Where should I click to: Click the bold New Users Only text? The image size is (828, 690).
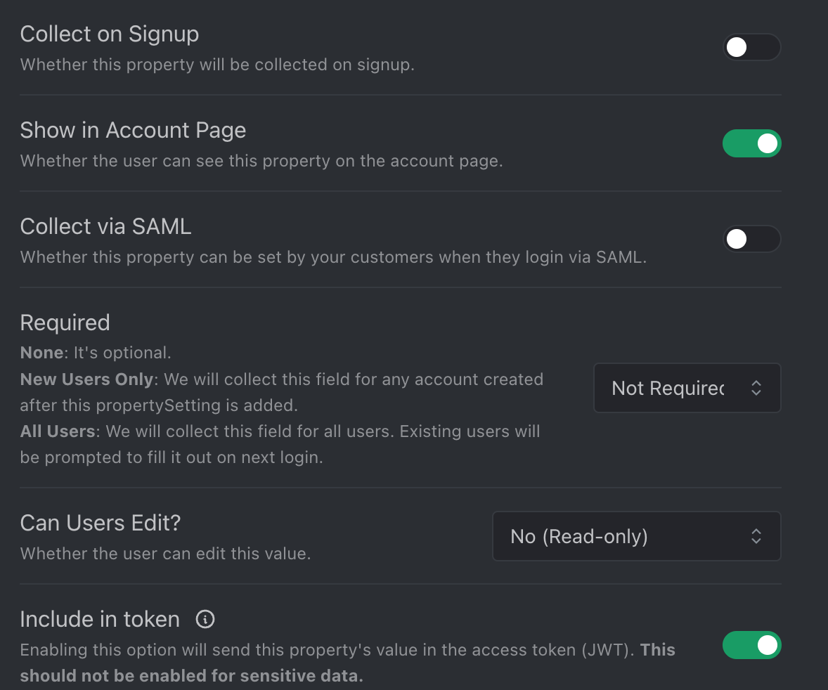coord(86,379)
